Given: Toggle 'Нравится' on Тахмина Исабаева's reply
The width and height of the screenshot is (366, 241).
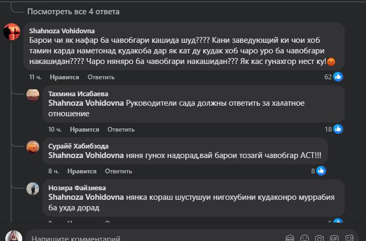Looking at the screenshot, I should (84, 129).
